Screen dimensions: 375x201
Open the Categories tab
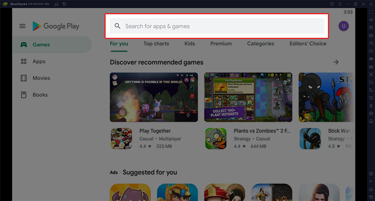pyautogui.click(x=261, y=44)
